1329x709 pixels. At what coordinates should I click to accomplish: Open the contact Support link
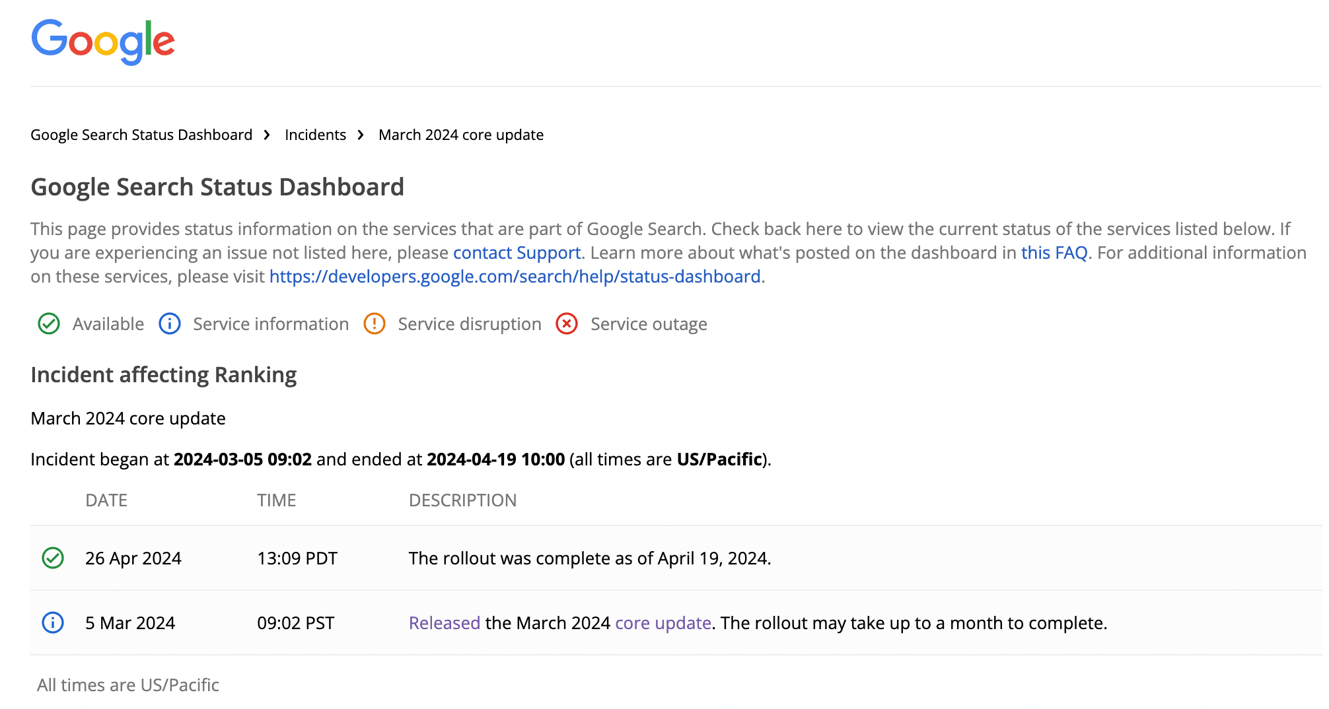point(517,253)
